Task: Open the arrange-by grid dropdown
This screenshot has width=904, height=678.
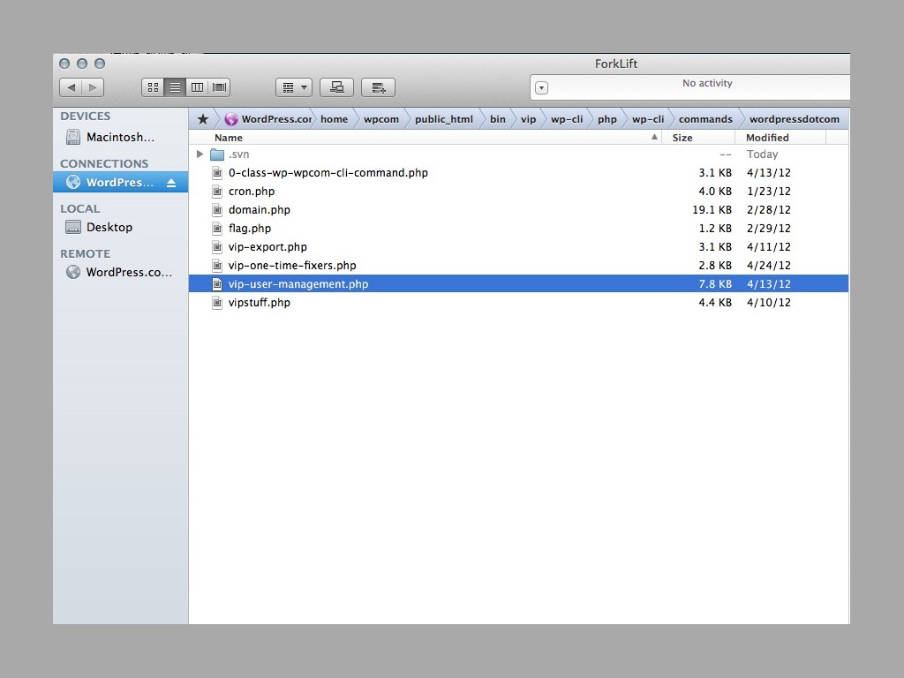Action: (294, 87)
